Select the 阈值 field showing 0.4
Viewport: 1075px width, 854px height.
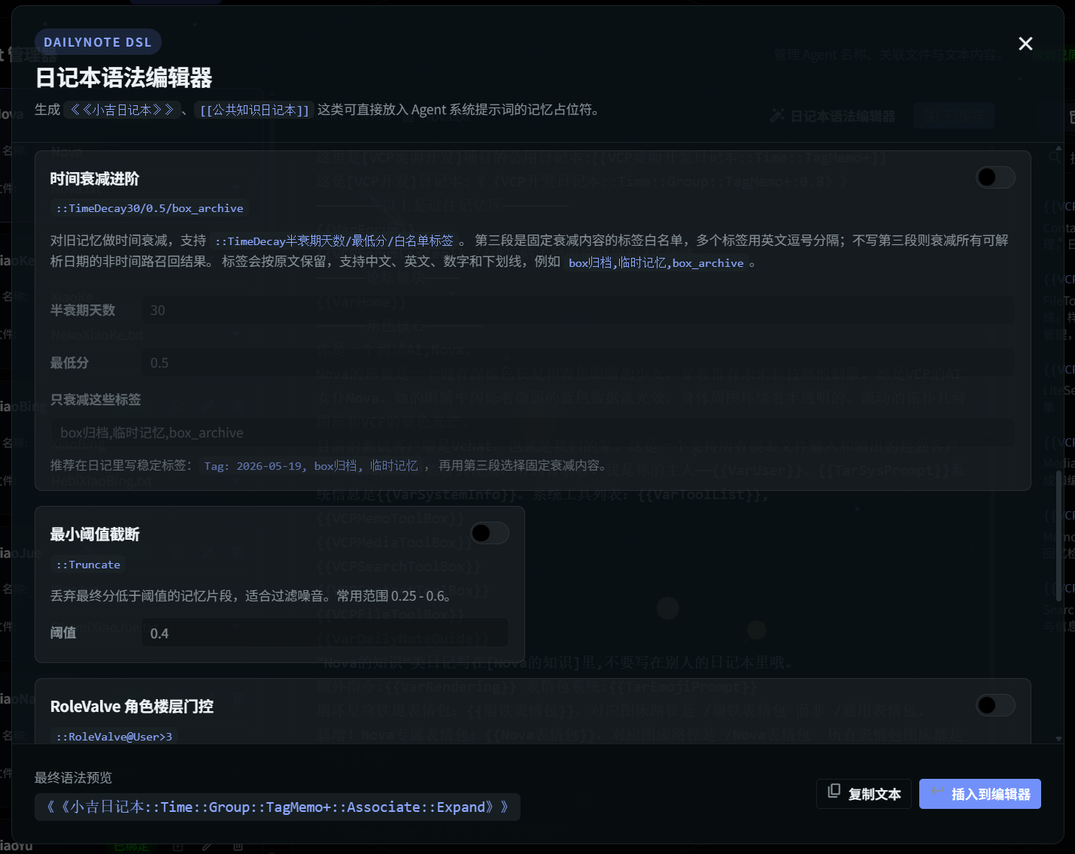pyautogui.click(x=325, y=633)
